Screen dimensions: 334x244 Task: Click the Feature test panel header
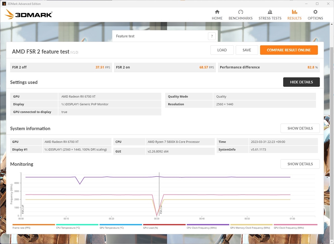click(165, 36)
